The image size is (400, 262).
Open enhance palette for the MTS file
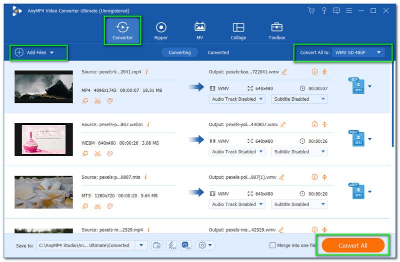coord(110,206)
